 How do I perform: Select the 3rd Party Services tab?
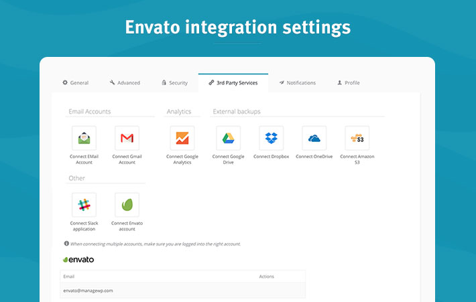pos(233,83)
